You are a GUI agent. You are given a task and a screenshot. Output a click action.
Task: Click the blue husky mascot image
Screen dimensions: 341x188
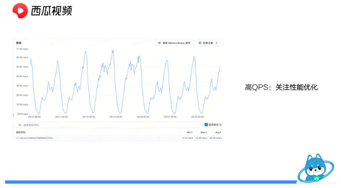[316, 168]
